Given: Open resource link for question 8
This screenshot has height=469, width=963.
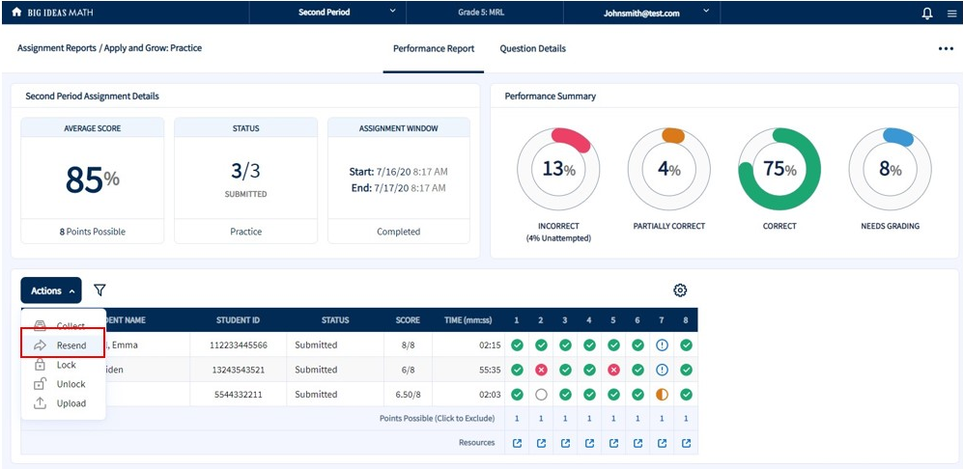Looking at the screenshot, I should (686, 443).
